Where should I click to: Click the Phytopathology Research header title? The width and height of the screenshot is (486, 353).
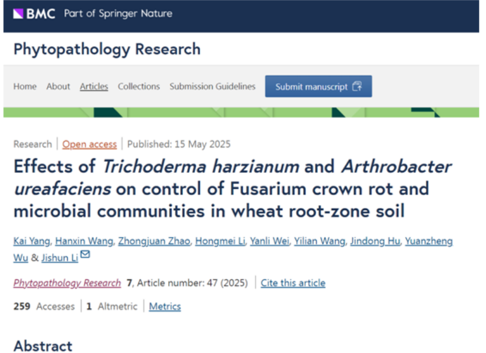[107, 49]
